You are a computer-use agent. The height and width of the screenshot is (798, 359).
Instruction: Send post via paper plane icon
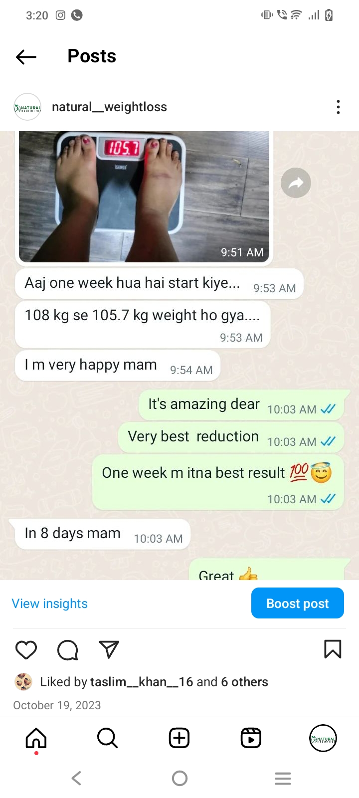[x=109, y=649]
